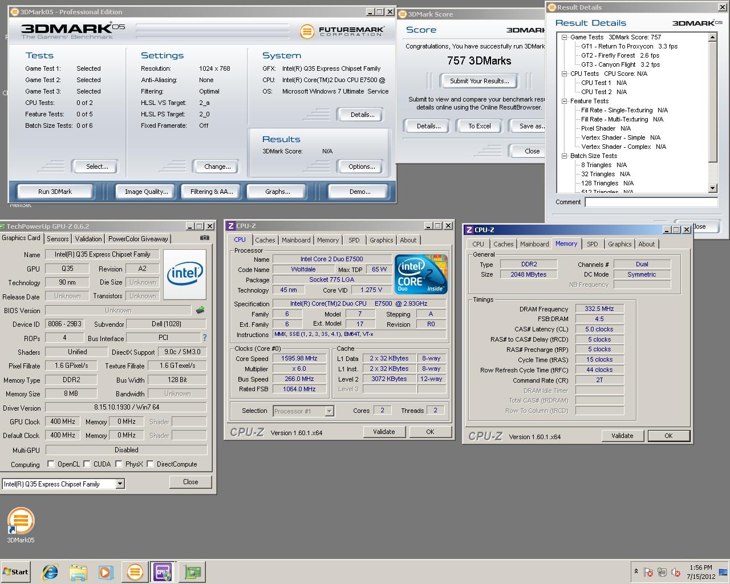Collapse the Game Tests tree node

click(x=564, y=37)
